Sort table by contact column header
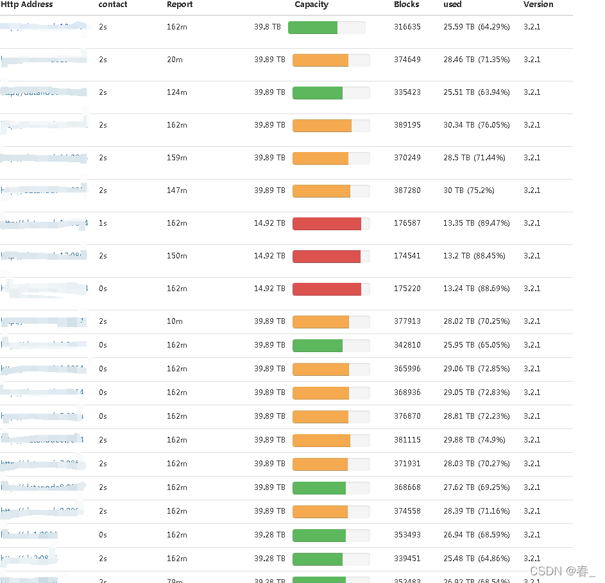605x583 pixels. pyautogui.click(x=113, y=4)
